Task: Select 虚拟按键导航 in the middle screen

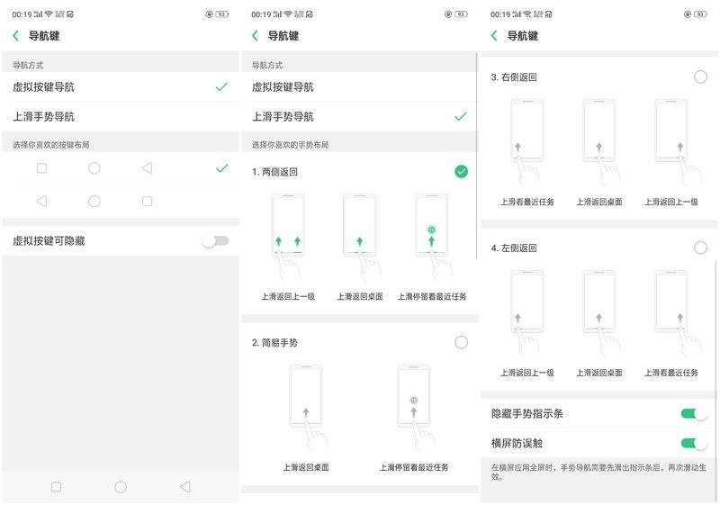Action: (359, 86)
